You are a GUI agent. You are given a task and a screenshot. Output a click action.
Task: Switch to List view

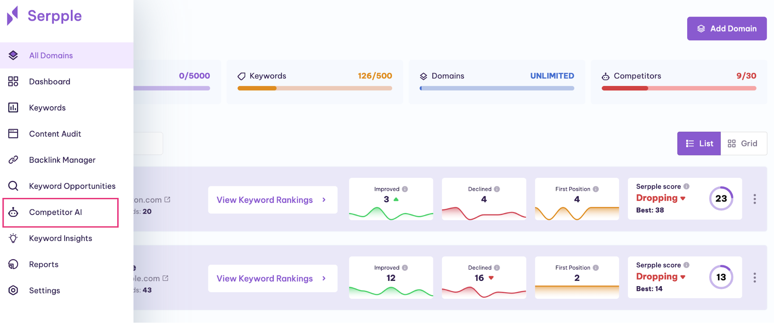699,144
